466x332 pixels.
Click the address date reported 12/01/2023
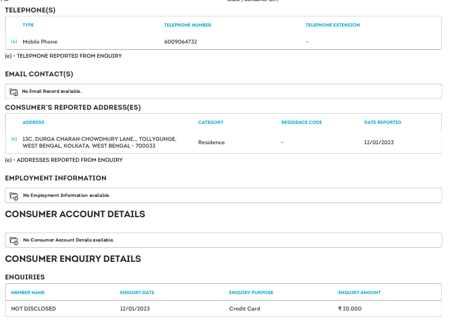[378, 143]
